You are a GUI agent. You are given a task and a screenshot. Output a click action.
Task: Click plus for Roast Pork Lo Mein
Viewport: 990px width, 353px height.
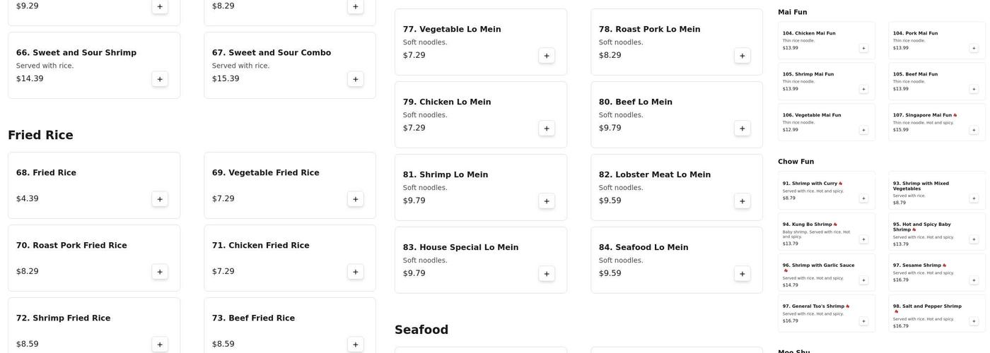(x=742, y=56)
